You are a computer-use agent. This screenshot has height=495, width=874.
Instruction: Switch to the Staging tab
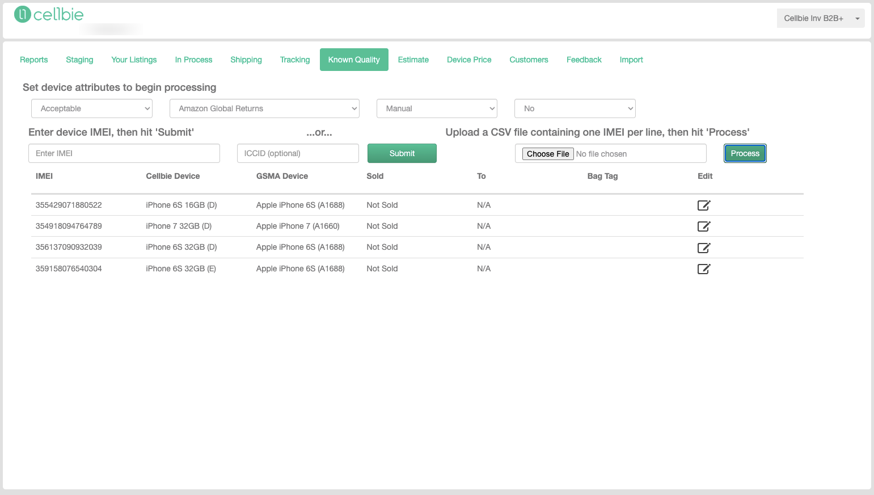point(79,60)
